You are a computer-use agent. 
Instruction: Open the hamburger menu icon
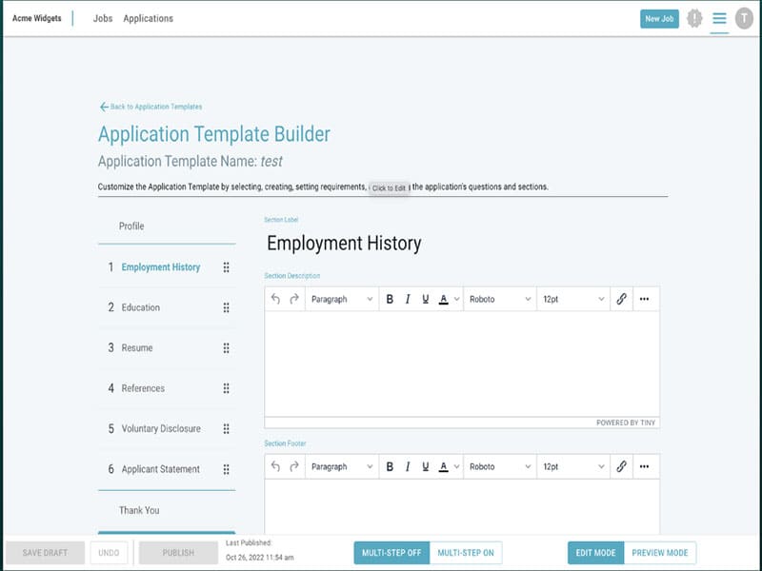pos(719,18)
